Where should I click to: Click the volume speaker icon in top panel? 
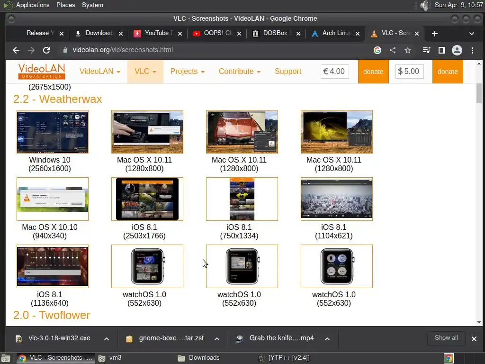tap(425, 5)
